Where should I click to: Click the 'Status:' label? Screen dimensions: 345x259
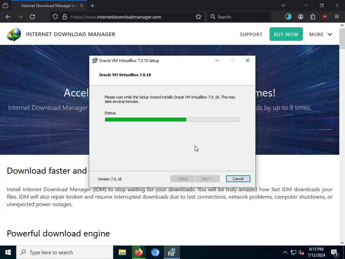[110, 113]
